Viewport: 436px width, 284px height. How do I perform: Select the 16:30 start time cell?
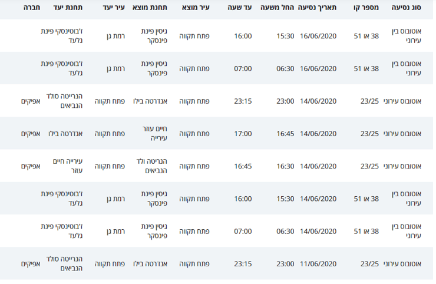point(285,166)
